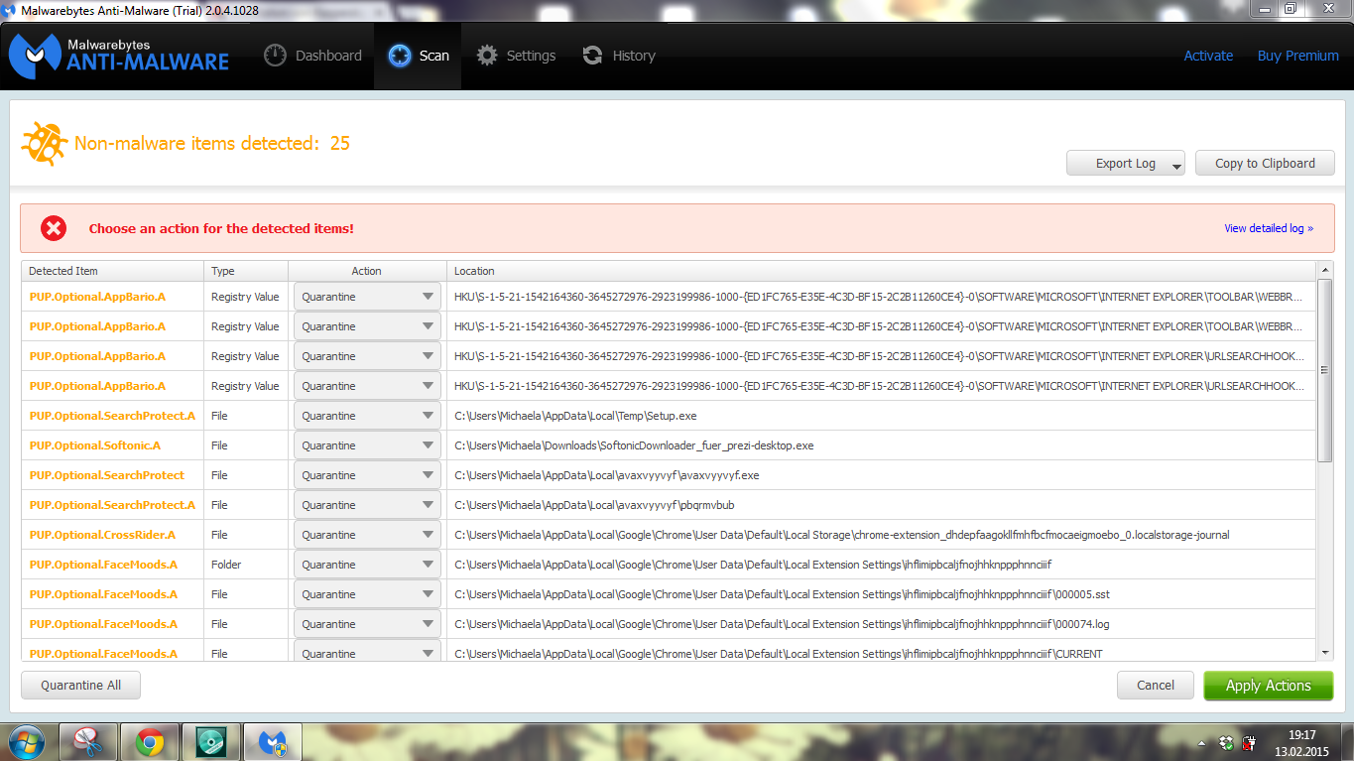The image size is (1354, 761).
Task: Switch to the Scan tab
Action: [x=418, y=56]
